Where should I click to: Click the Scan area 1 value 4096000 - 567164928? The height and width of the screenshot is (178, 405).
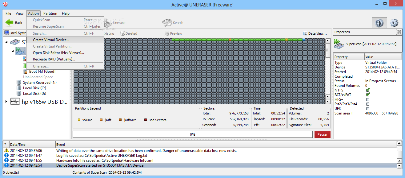(382, 113)
